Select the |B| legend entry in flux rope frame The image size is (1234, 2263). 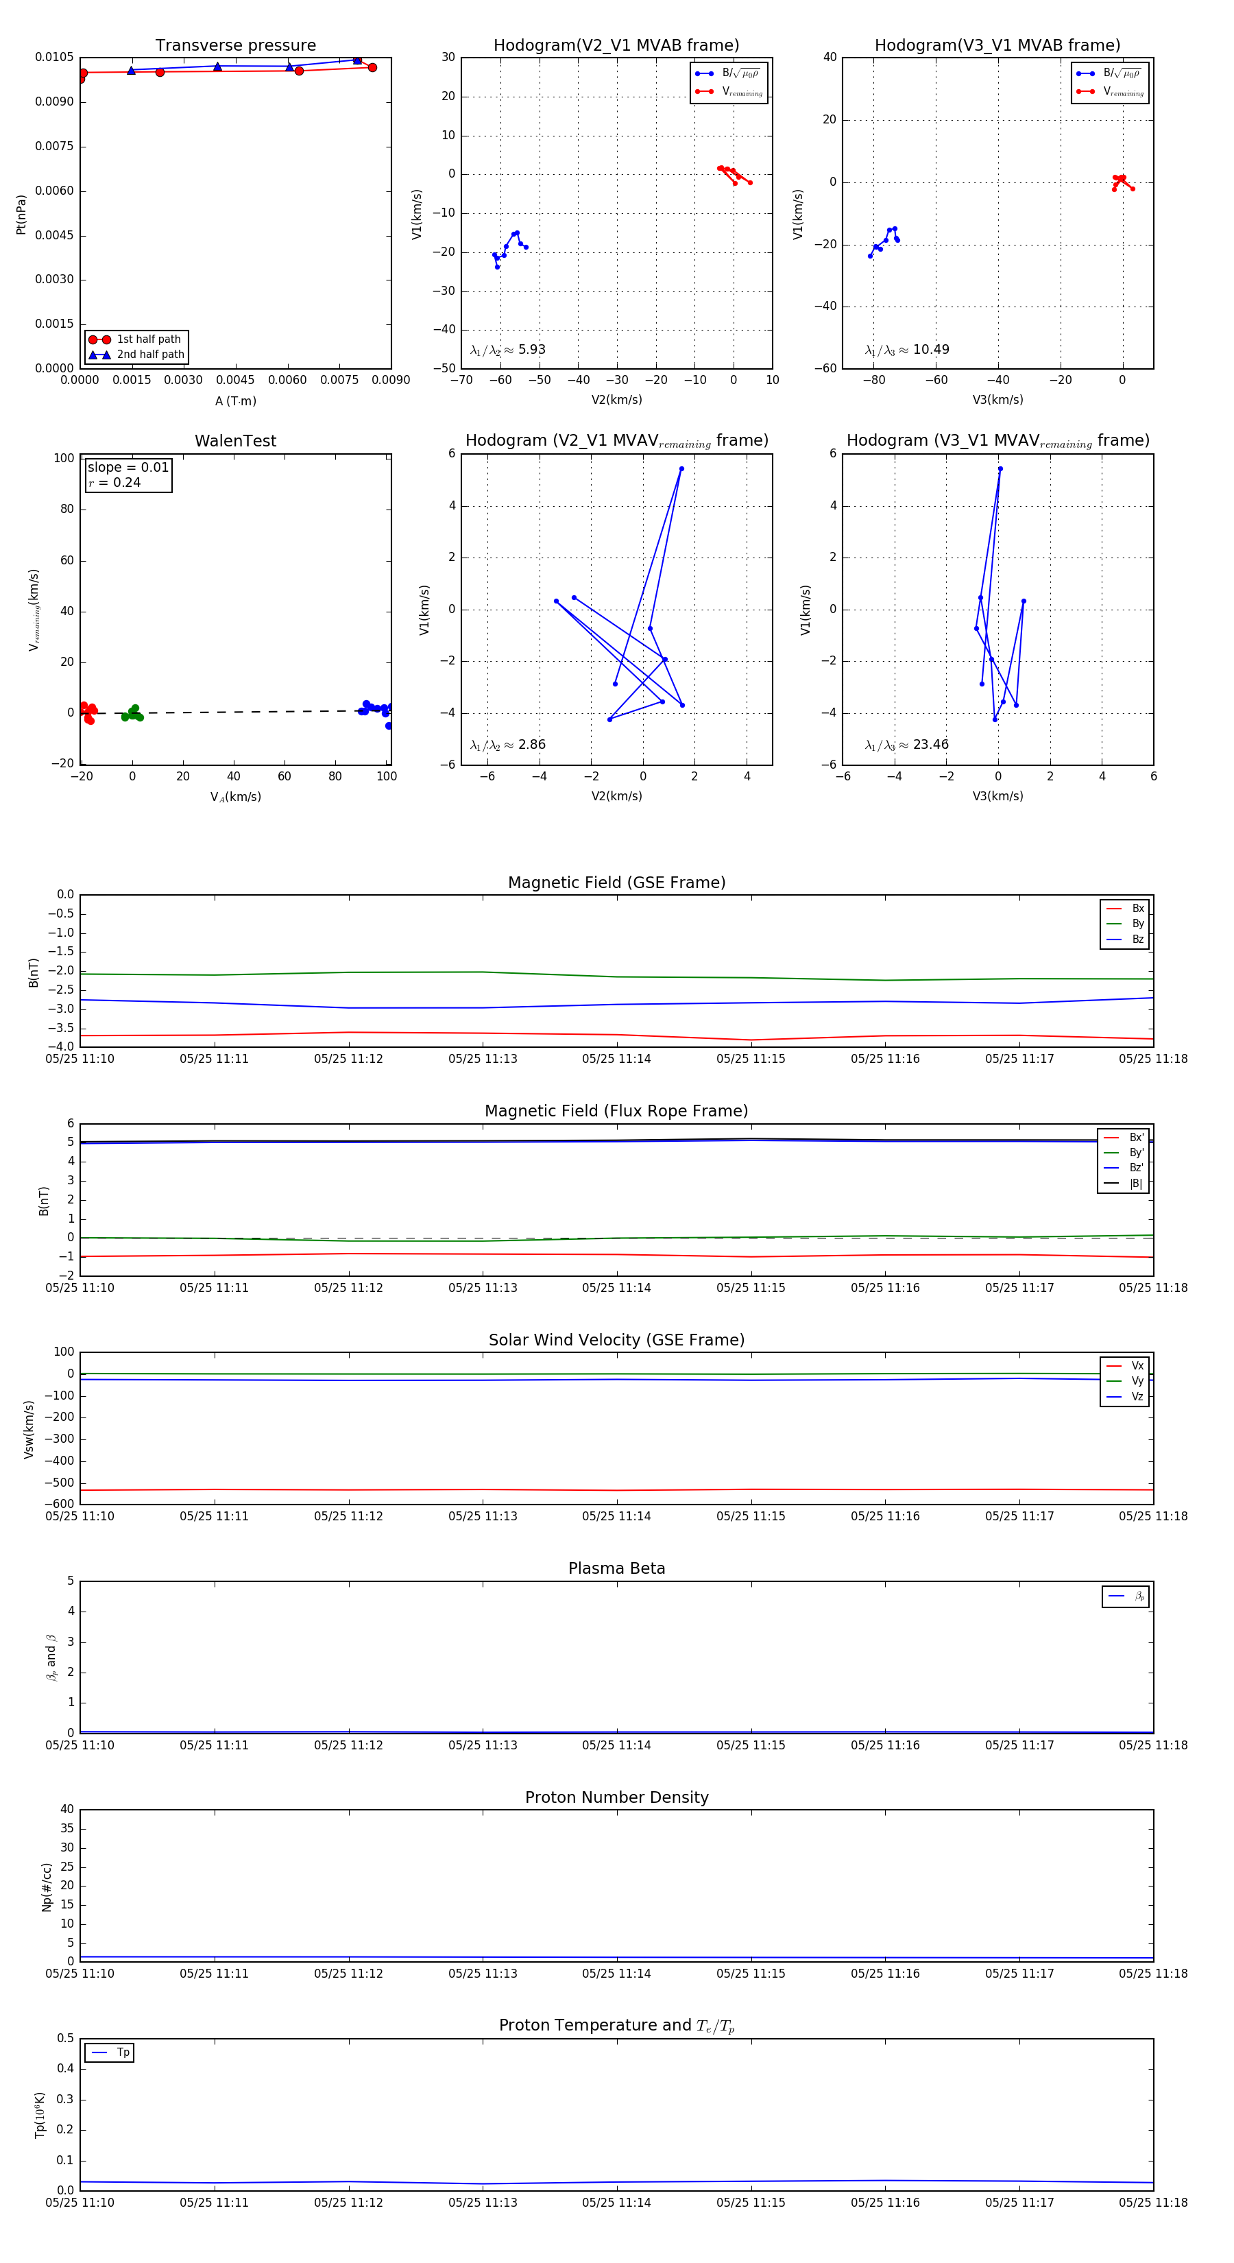pyautogui.click(x=1124, y=1184)
